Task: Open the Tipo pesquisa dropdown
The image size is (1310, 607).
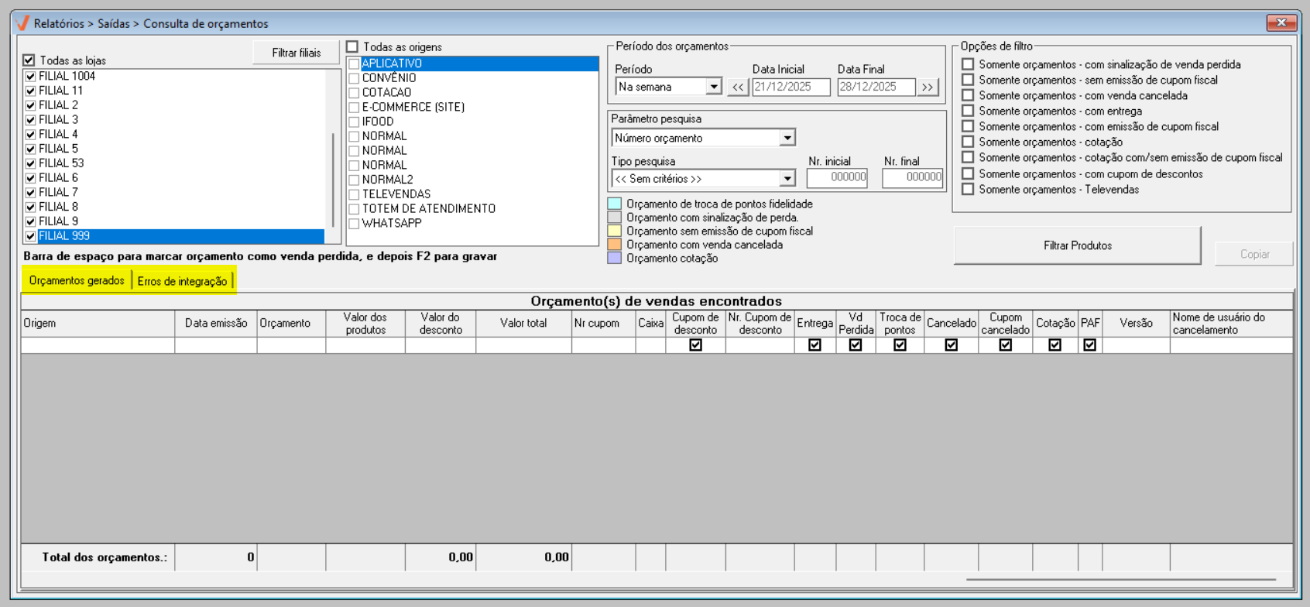Action: coord(787,179)
